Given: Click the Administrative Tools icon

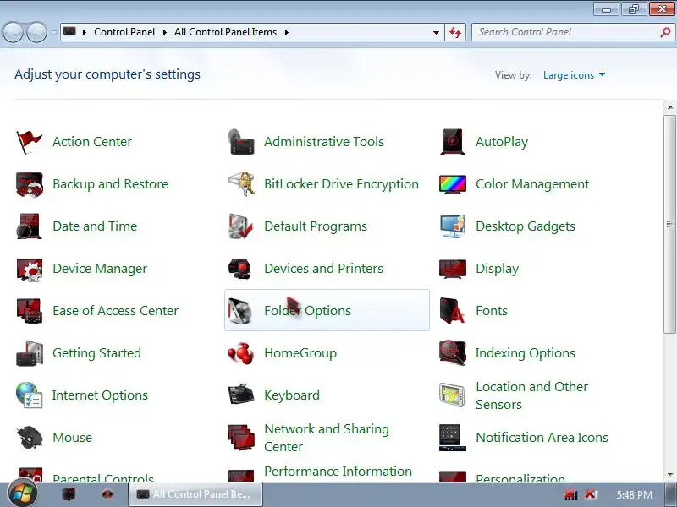Looking at the screenshot, I should pyautogui.click(x=241, y=141).
